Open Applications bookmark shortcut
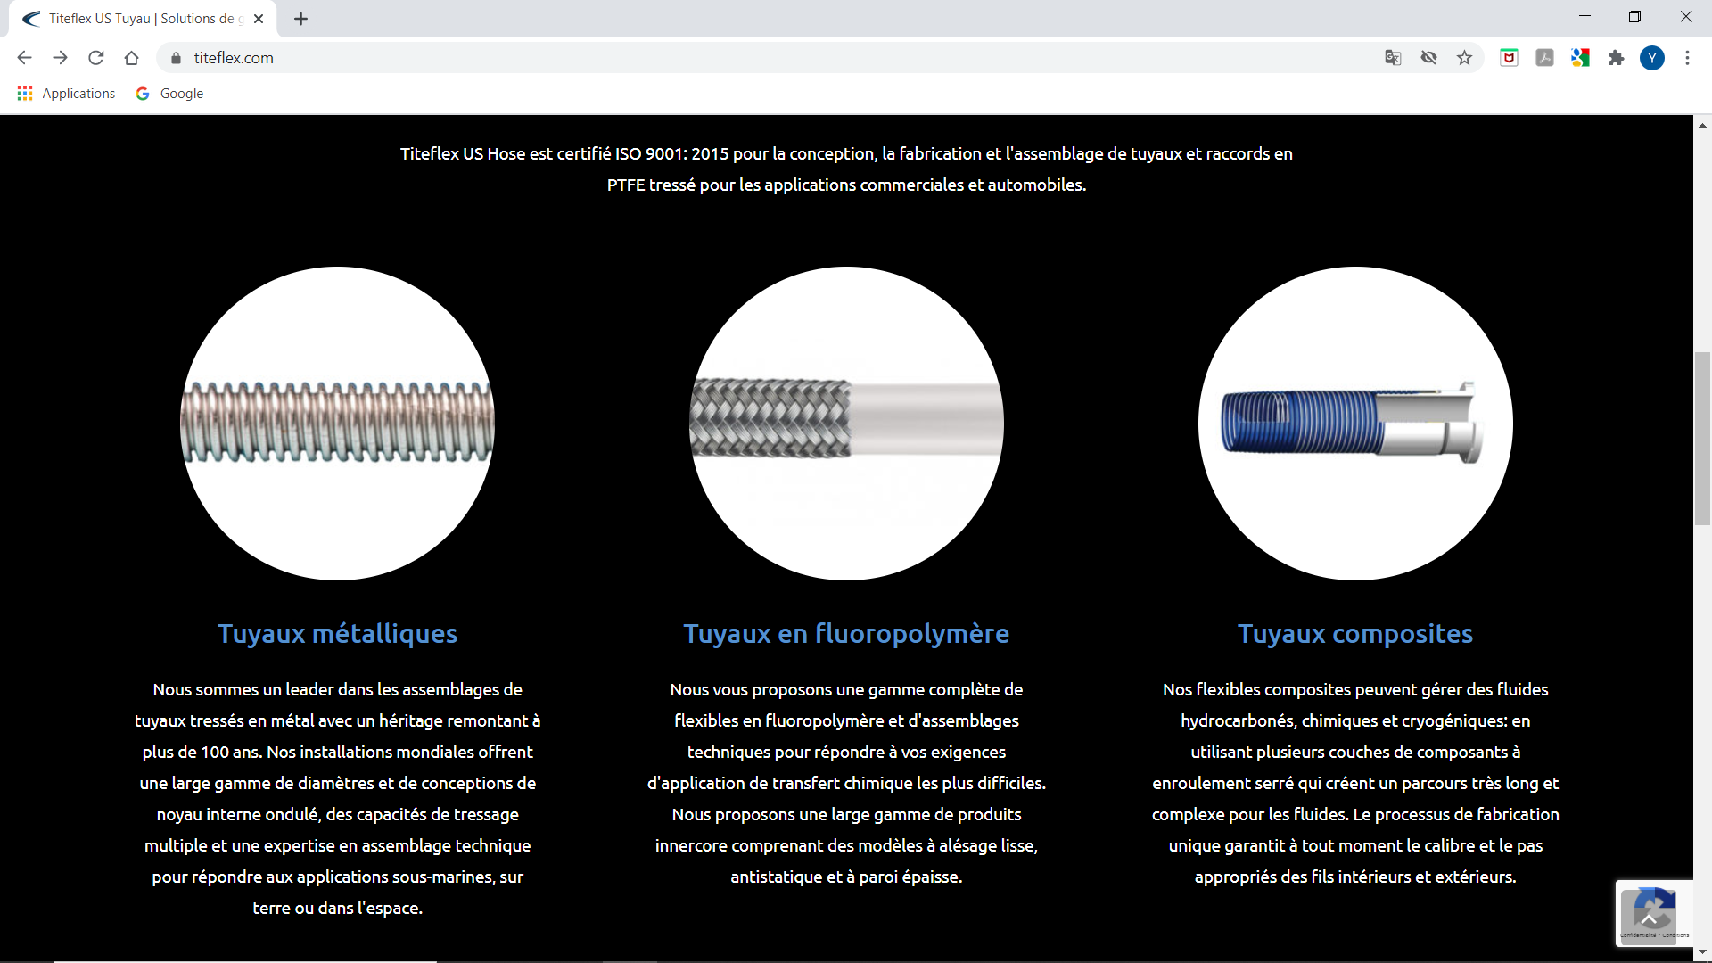Image resolution: width=1712 pixels, height=963 pixels. point(67,94)
